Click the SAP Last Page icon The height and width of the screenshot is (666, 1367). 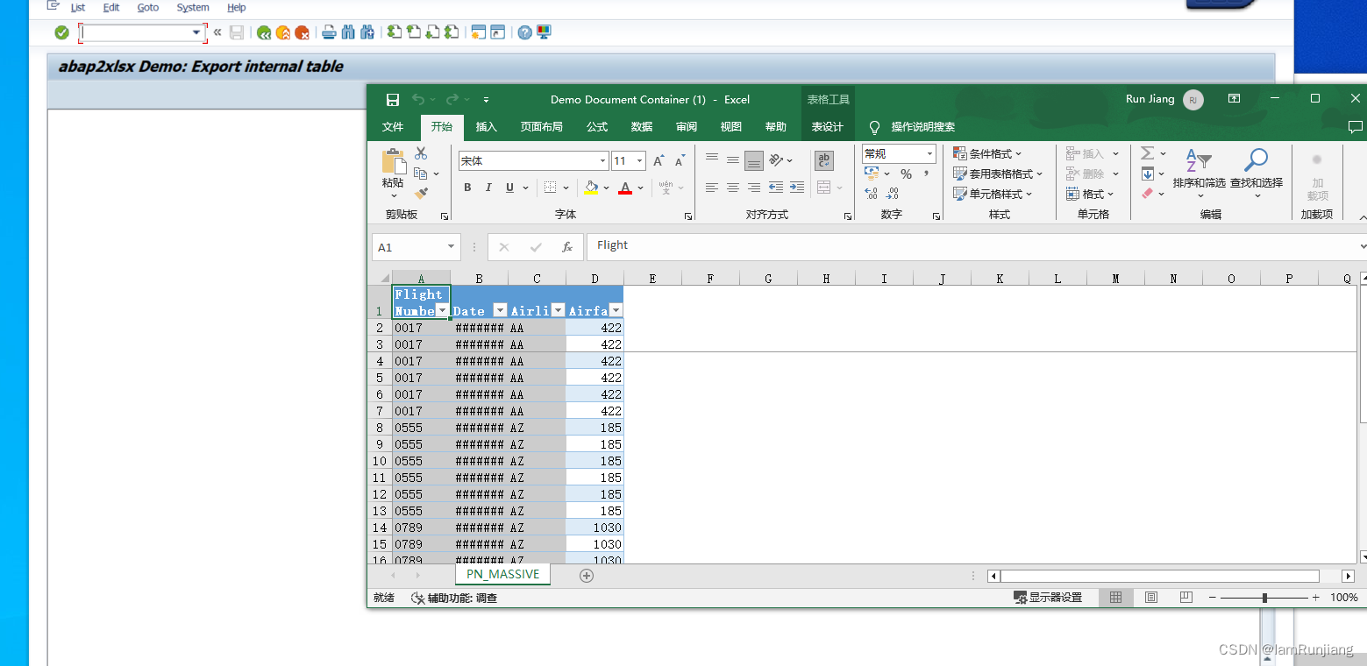point(452,32)
